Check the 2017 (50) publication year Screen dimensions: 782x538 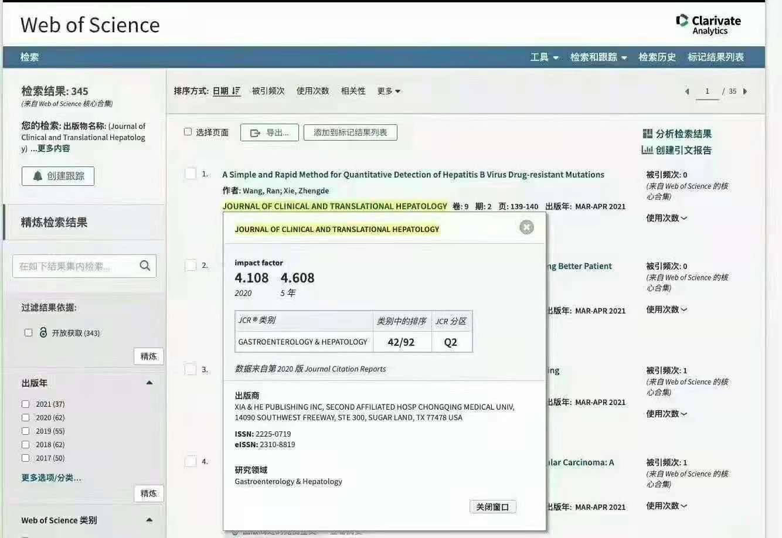25,458
